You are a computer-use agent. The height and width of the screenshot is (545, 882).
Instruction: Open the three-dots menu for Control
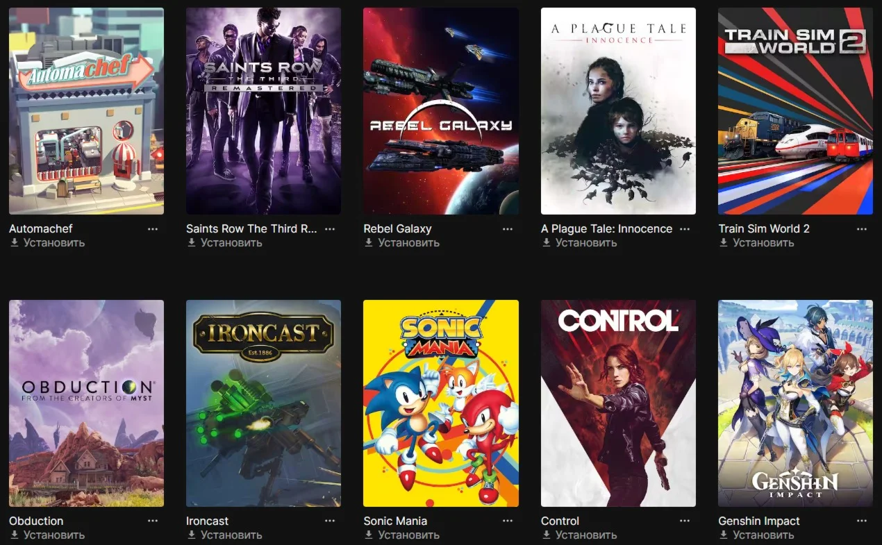point(685,521)
